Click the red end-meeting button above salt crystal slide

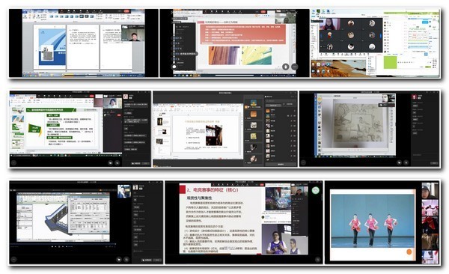pos(263,12)
